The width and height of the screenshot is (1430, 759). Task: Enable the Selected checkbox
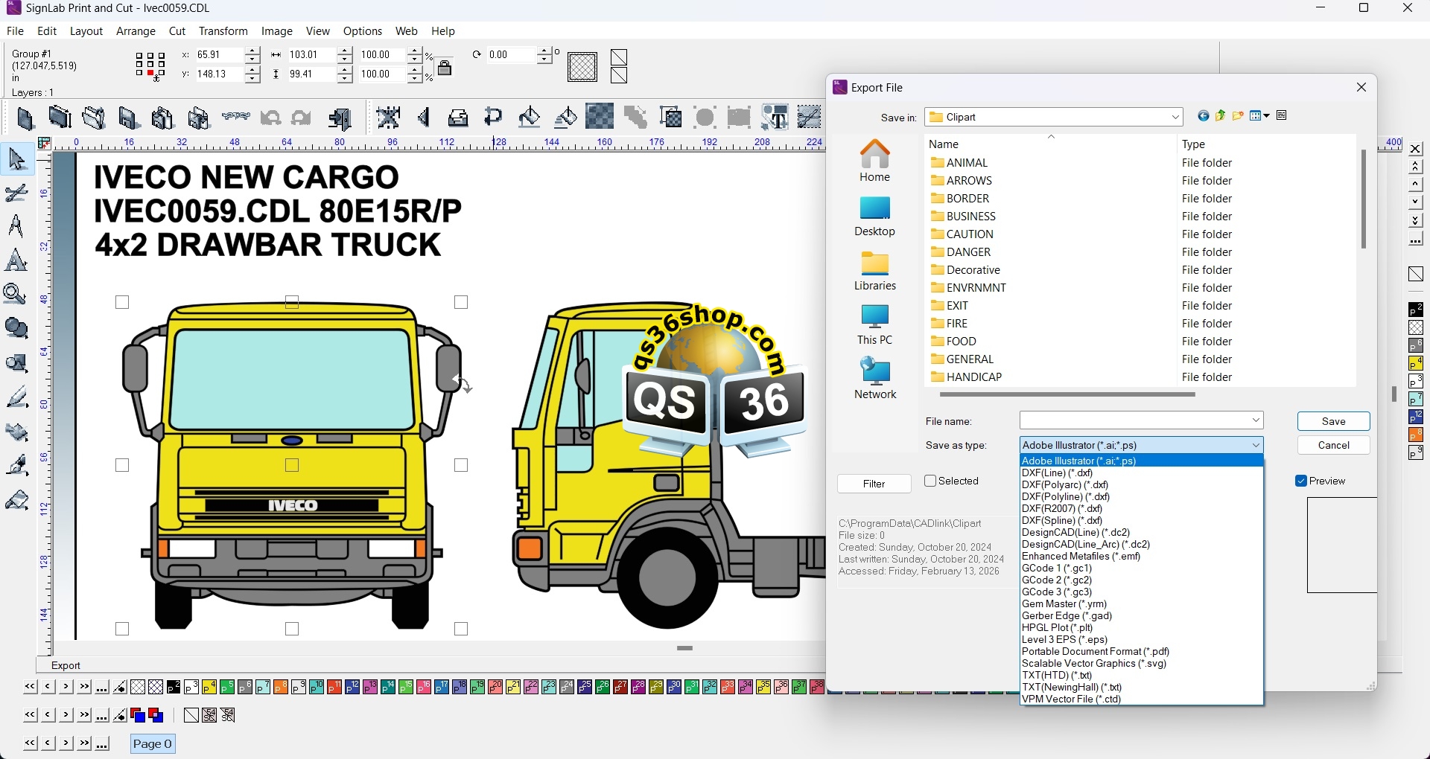(930, 481)
